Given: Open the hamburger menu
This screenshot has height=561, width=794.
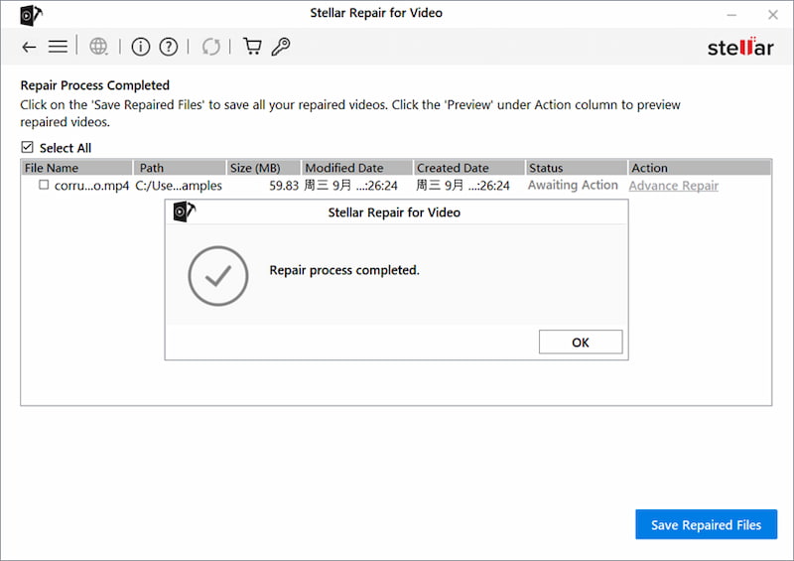Looking at the screenshot, I should 58,47.
